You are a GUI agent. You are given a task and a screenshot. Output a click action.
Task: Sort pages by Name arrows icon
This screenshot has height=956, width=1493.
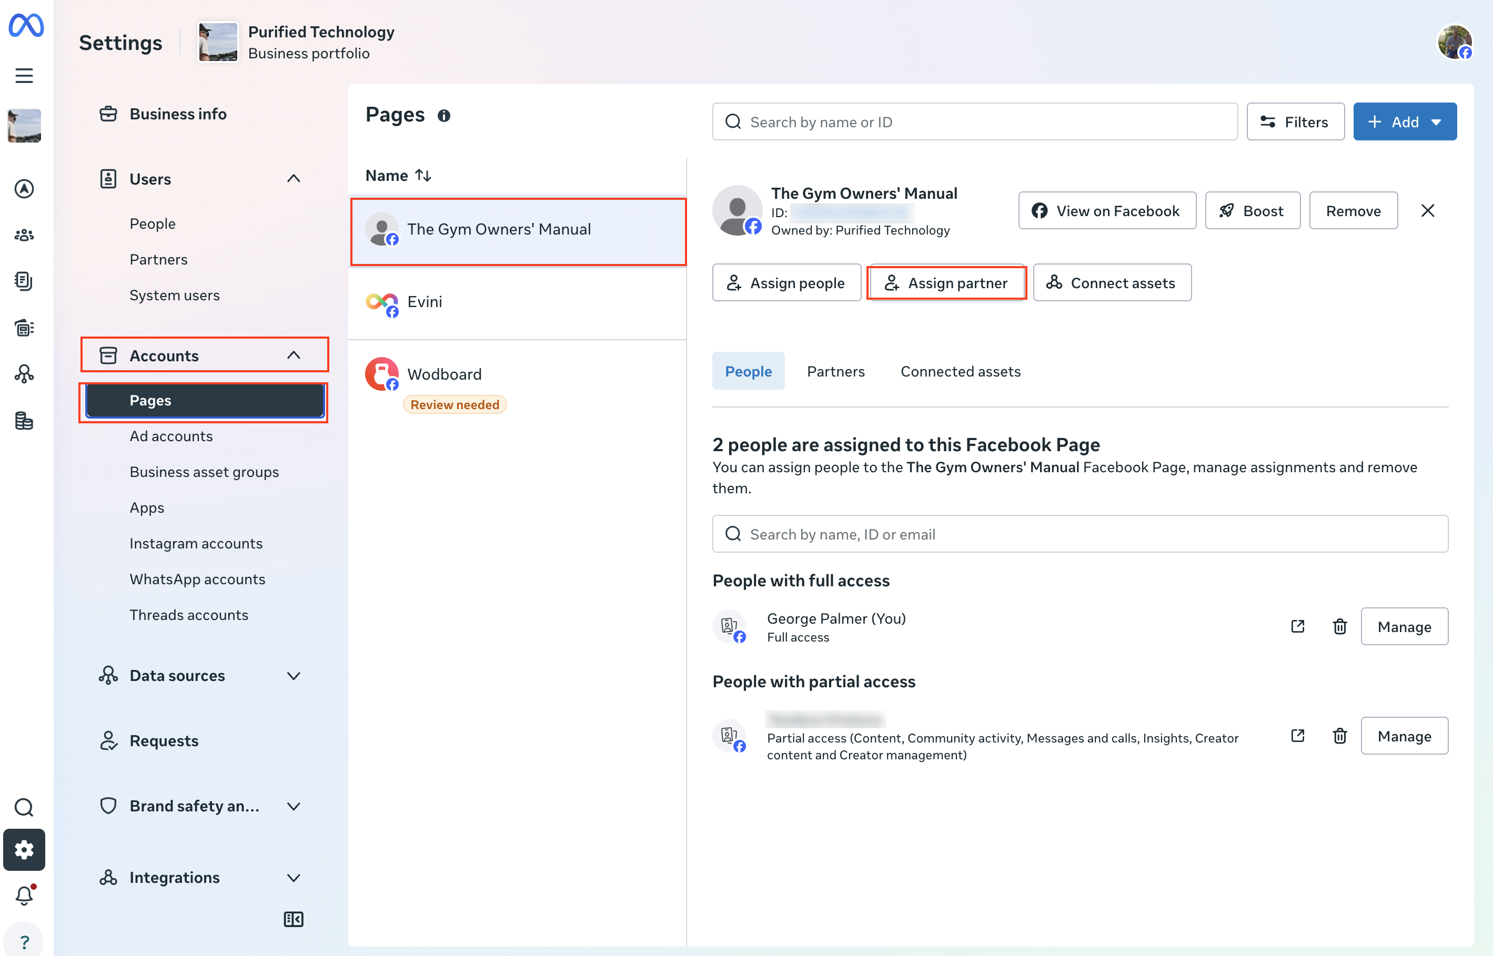[423, 176]
